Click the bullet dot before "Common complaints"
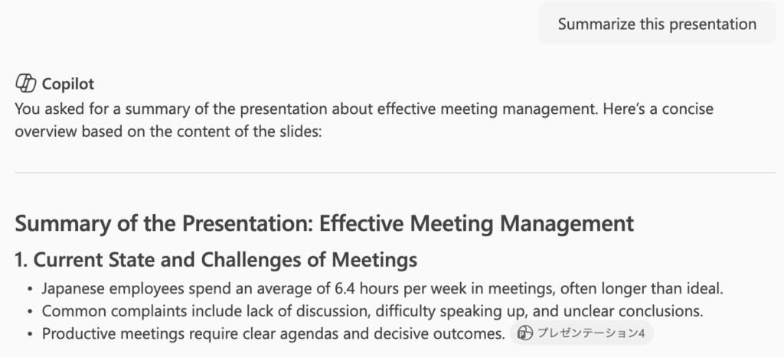 point(29,312)
